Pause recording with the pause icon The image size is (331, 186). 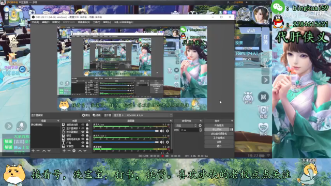tap(232, 130)
